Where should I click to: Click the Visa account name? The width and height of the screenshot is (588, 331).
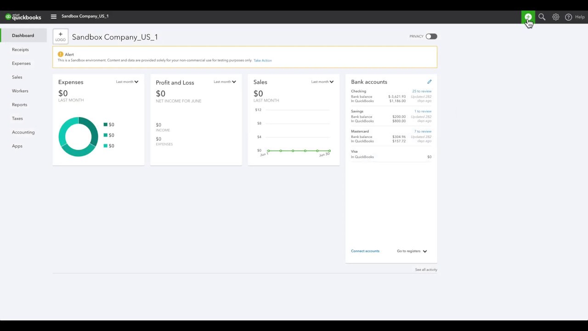(354, 152)
